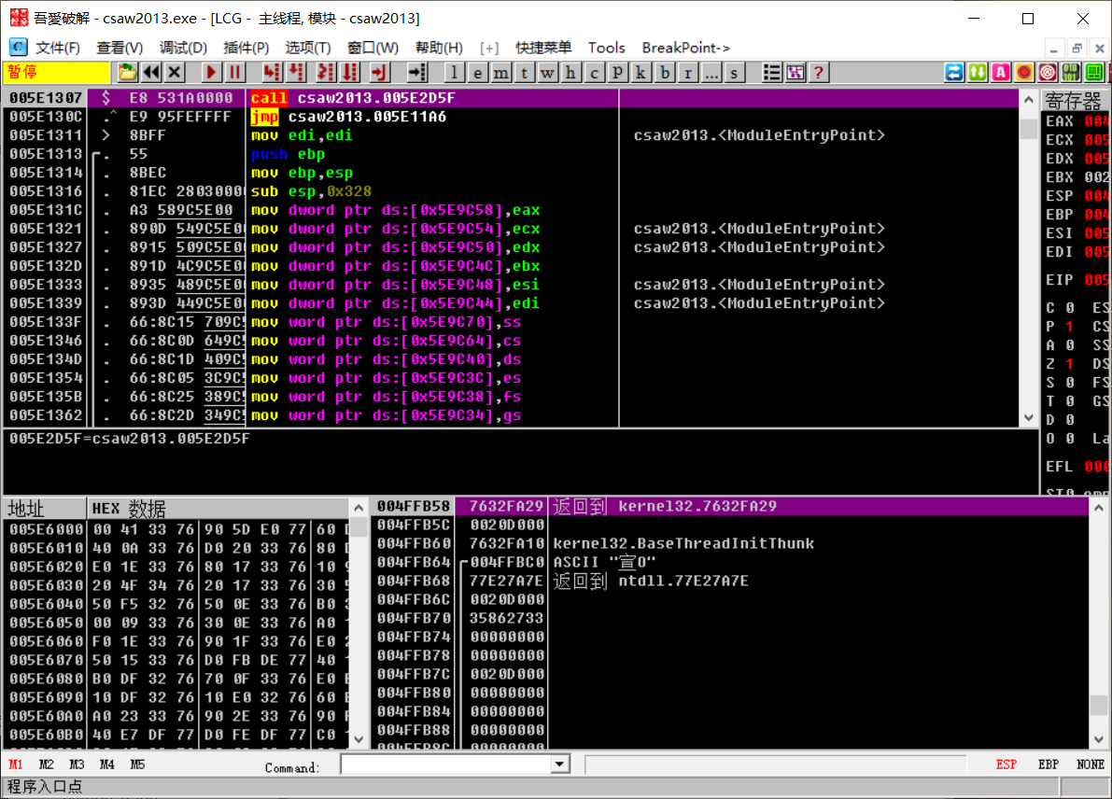Open the Breakpoints window with the b button
Screen dimensions: 1112x799
pyautogui.click(x=665, y=72)
